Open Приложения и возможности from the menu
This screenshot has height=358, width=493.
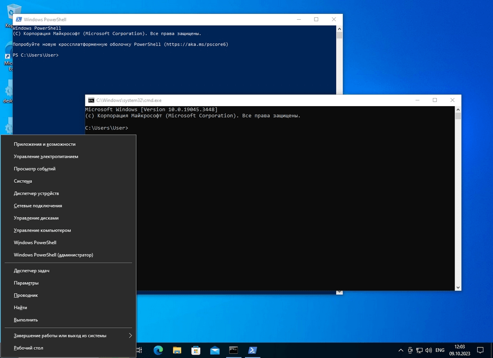(68, 144)
